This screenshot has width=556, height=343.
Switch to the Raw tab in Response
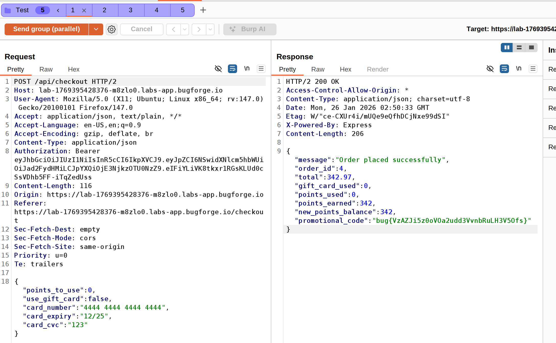click(318, 69)
